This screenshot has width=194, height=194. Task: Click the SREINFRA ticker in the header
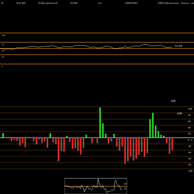132,3
